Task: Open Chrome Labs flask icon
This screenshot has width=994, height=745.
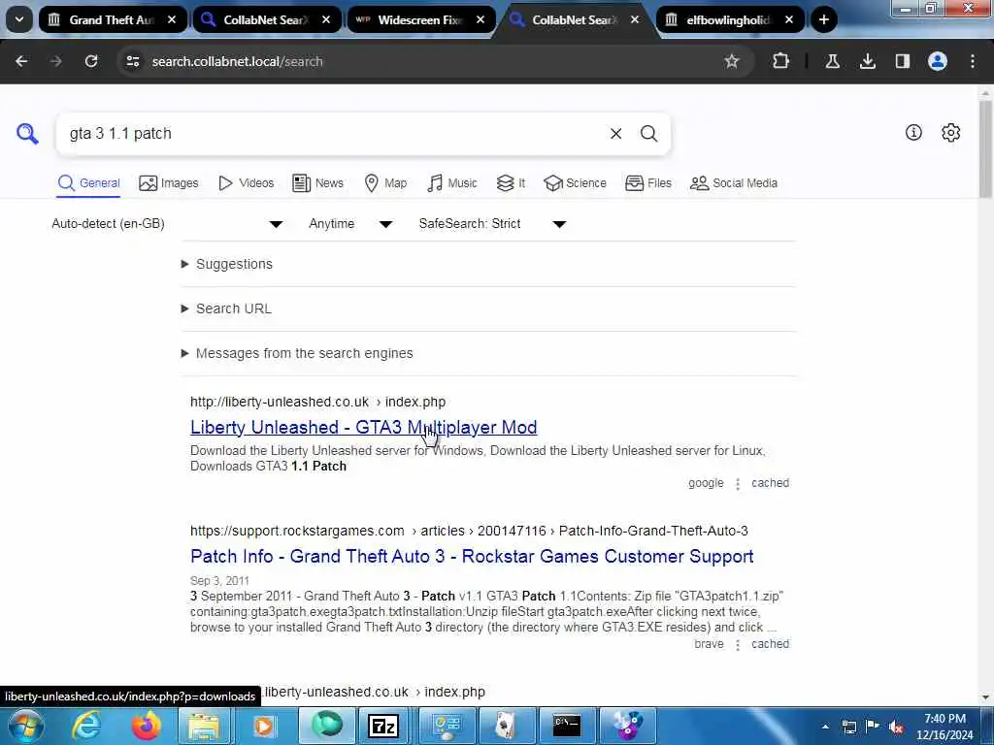Action: tap(832, 61)
